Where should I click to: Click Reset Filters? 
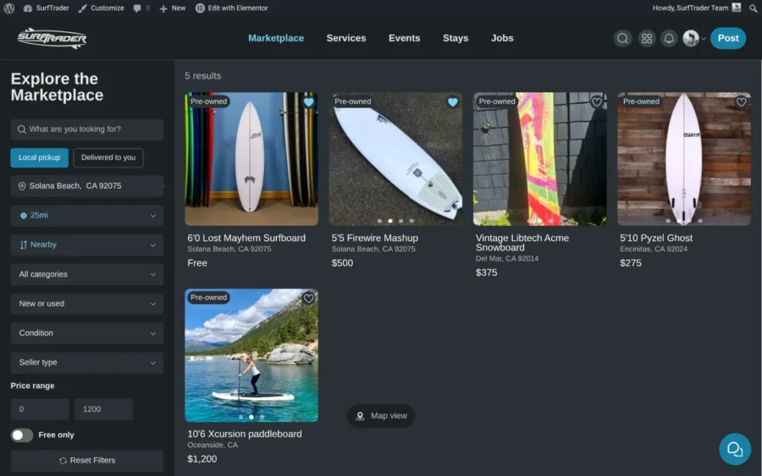[87, 461]
